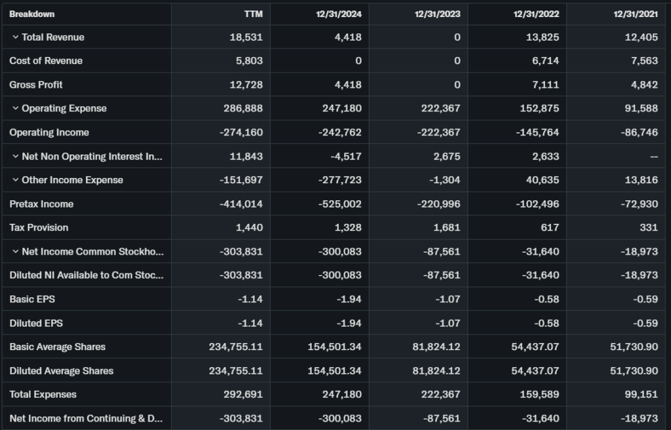671x430 pixels.
Task: Select the 12/31/2021 column header
Action: [635, 14]
